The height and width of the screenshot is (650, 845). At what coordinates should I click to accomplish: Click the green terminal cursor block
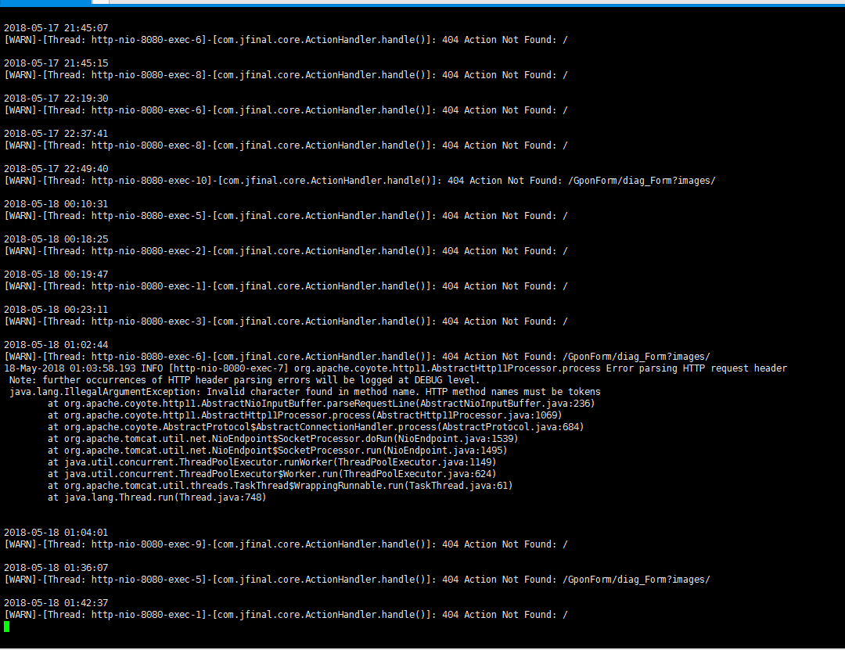tap(6, 627)
